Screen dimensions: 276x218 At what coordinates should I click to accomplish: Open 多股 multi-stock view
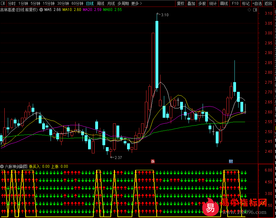pos(202,3)
